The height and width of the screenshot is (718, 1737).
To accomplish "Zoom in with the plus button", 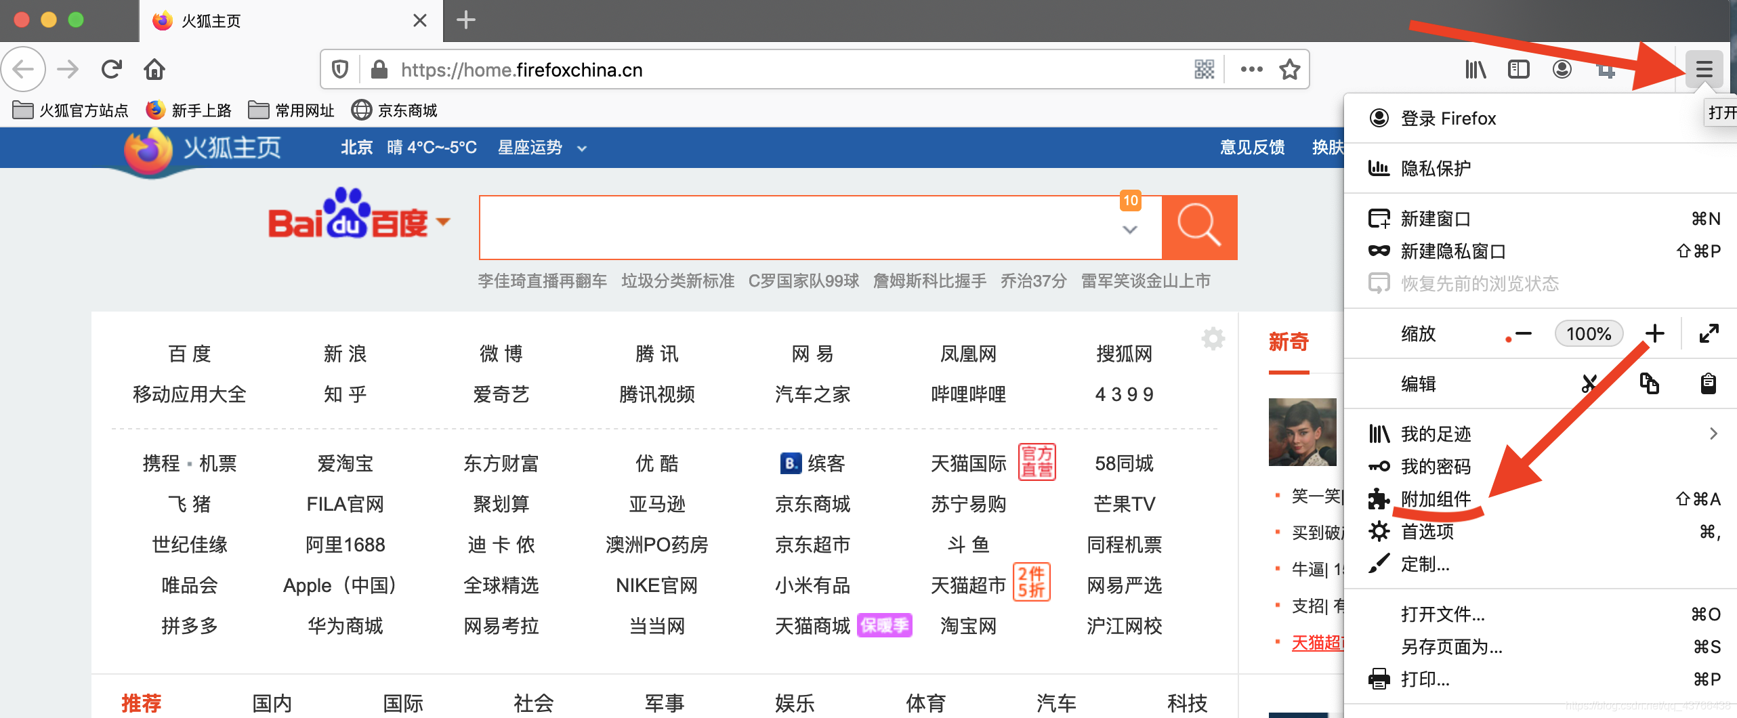I will [x=1654, y=333].
